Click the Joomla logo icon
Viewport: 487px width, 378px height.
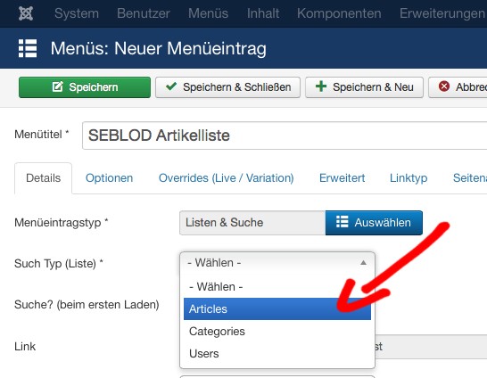coord(26,13)
